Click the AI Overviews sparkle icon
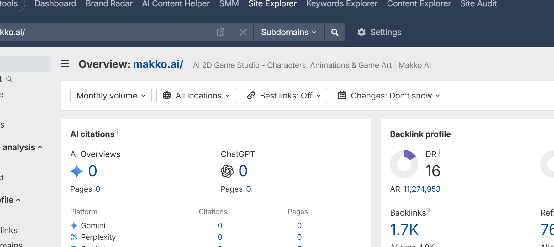This screenshot has height=247, width=554. point(77,171)
